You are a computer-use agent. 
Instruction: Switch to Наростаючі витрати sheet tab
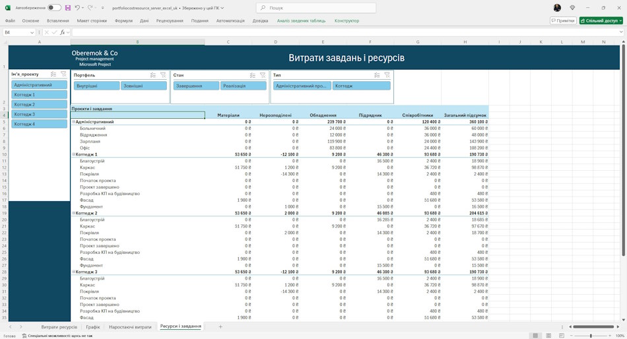point(131,327)
